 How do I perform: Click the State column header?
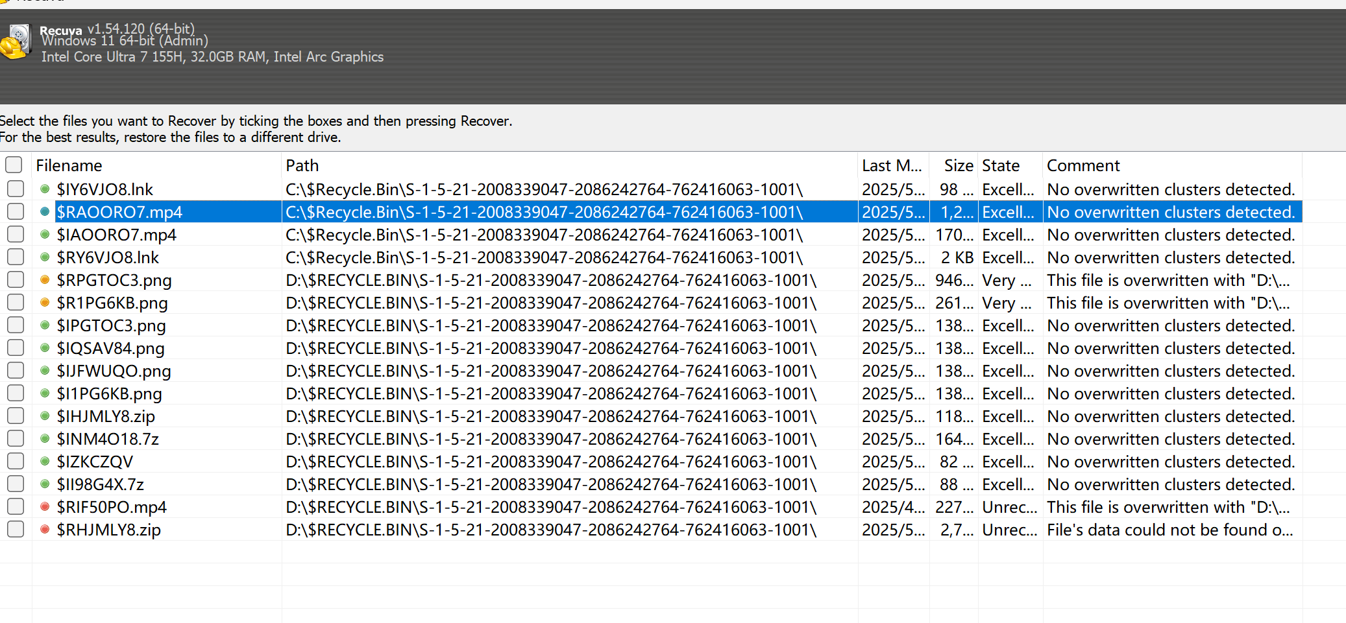pos(1000,166)
